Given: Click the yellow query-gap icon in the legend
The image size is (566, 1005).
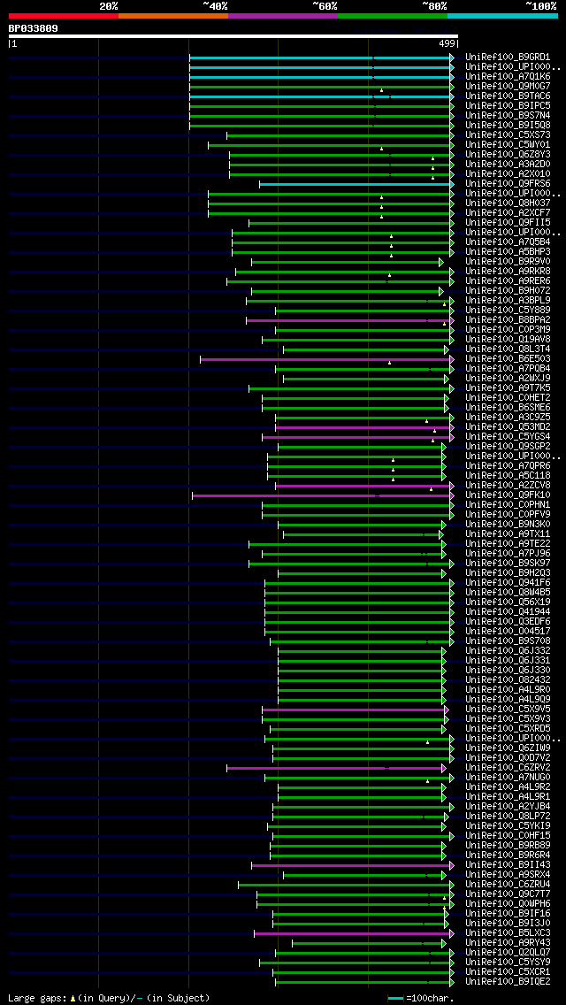Looking at the screenshot, I should tap(73, 998).
